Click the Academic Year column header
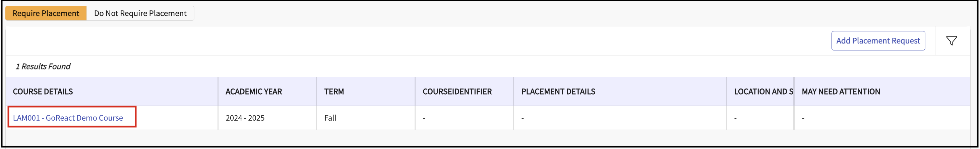This screenshot has width=980, height=149. [x=254, y=92]
